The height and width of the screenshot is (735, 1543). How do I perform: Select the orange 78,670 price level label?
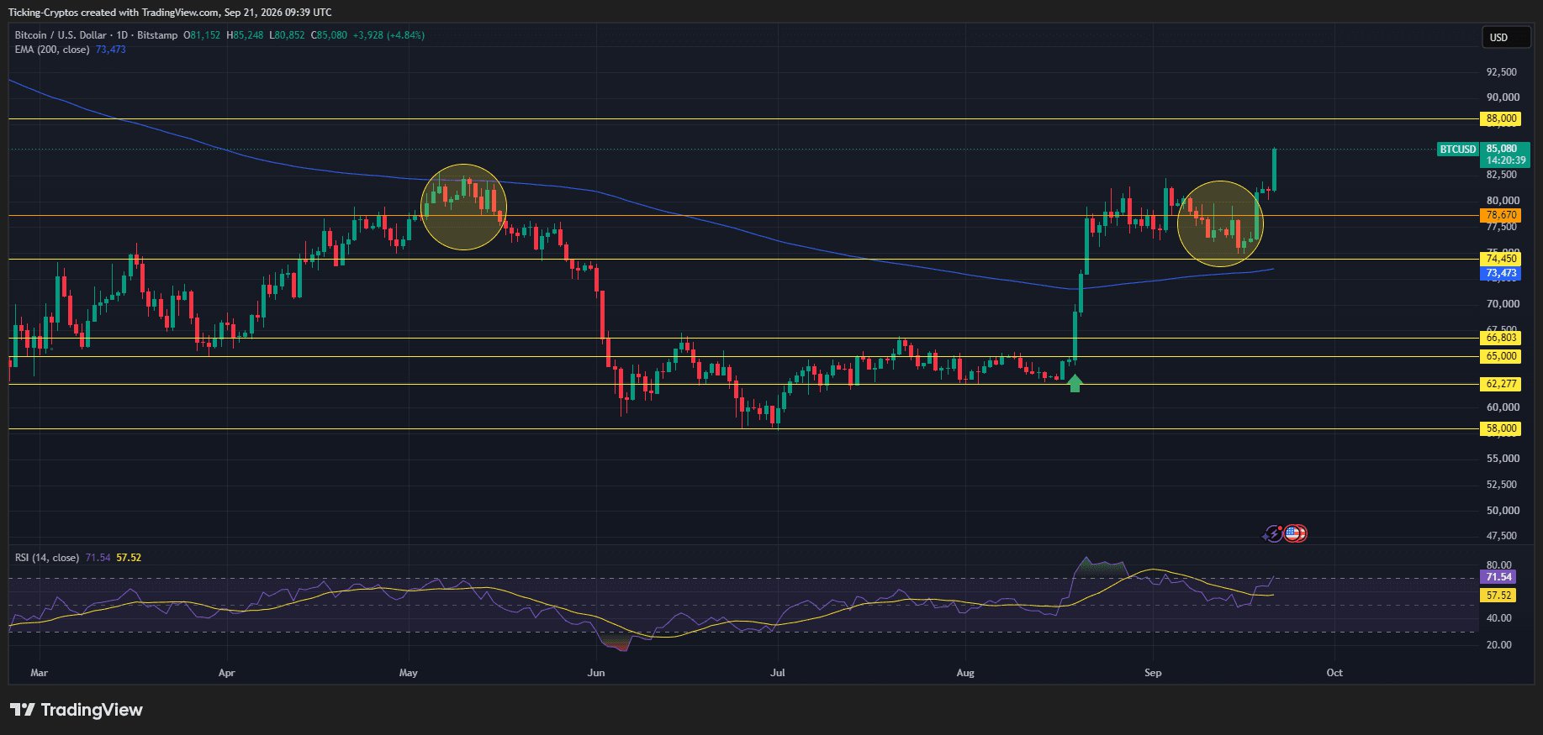coord(1501,215)
